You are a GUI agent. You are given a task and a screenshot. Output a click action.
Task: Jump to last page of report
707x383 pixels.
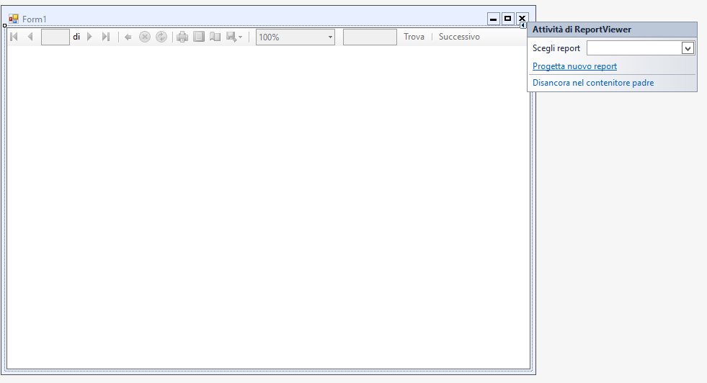point(105,37)
